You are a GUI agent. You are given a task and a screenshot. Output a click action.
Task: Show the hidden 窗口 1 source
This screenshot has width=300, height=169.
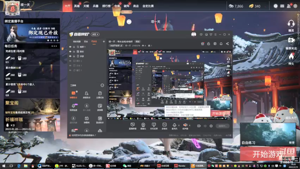(70, 70)
